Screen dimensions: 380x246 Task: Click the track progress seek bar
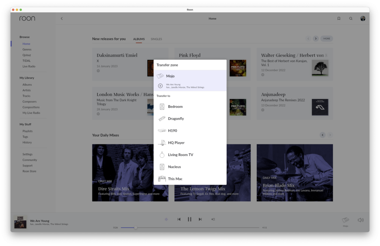click(x=190, y=227)
